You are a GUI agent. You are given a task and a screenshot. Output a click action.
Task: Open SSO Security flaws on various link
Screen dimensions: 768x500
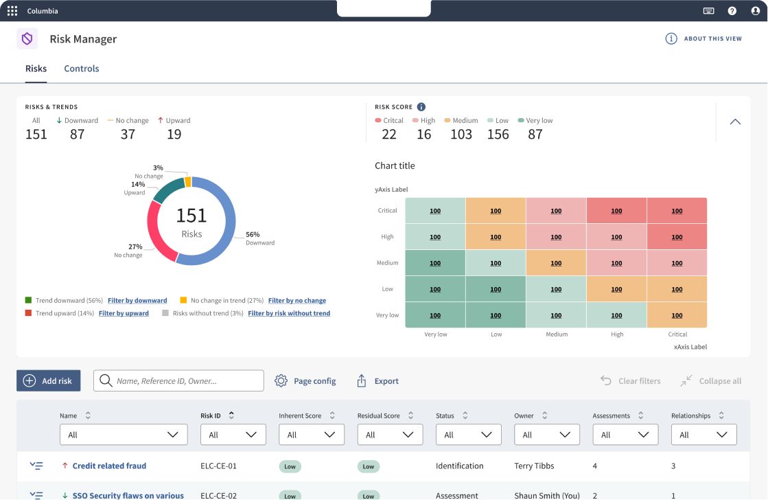pos(128,495)
